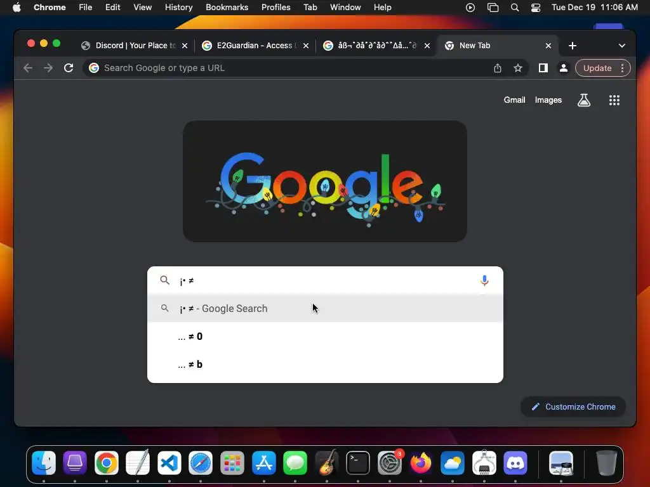
Task: Open Finder from the Dock
Action: coord(44,462)
